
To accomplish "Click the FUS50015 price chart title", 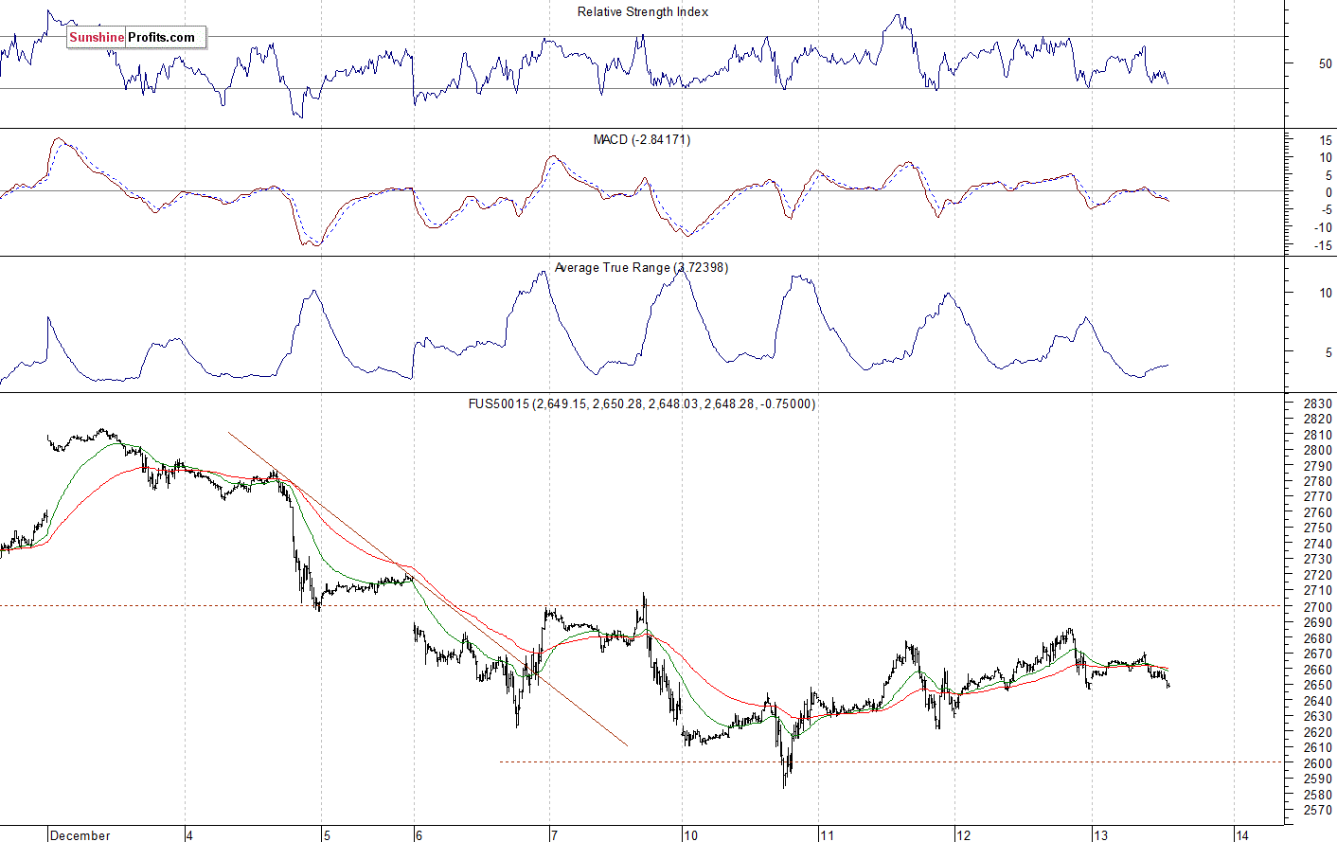I will pyautogui.click(x=642, y=404).
